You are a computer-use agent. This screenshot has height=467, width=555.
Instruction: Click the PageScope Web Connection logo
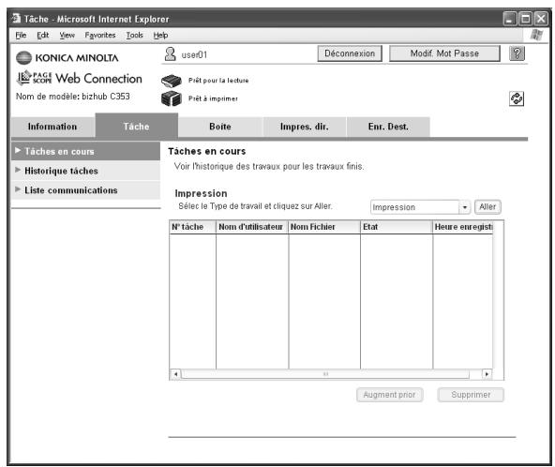tap(80, 78)
